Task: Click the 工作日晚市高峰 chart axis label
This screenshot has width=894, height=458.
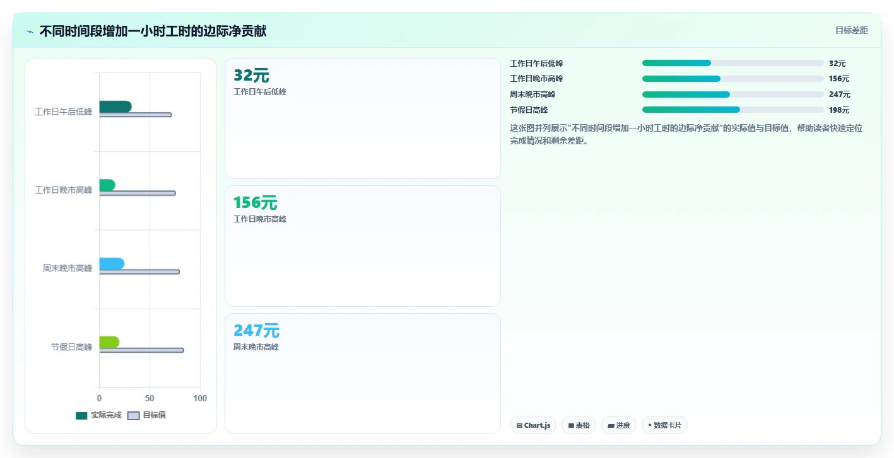Action: (64, 190)
